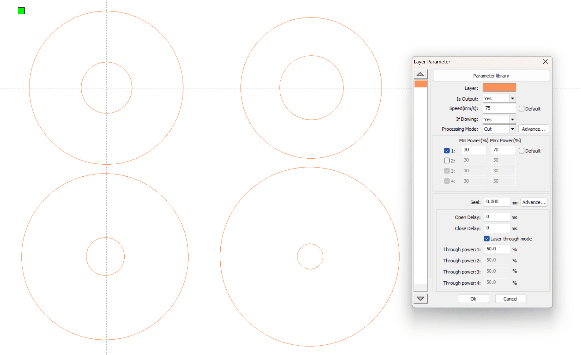Confirm with the Ok button
The height and width of the screenshot is (355, 581).
[x=473, y=299]
